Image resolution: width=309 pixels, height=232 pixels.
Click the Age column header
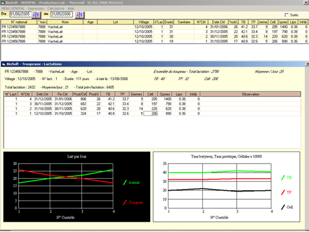pyautogui.click(x=90, y=22)
